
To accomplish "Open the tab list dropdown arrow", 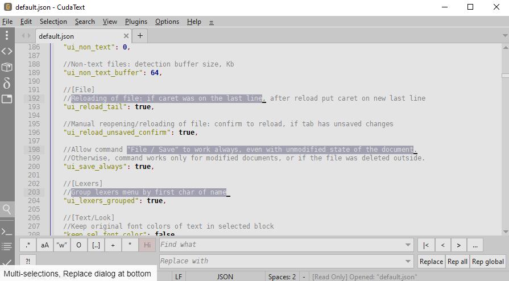I will [x=504, y=36].
